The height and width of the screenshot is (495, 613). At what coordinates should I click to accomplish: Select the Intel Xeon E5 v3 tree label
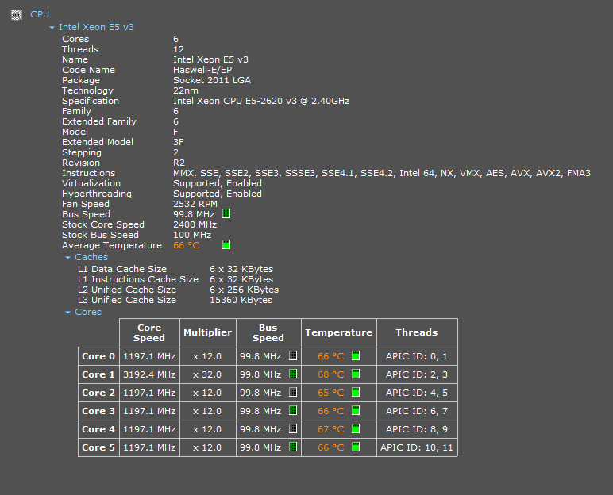[96, 27]
